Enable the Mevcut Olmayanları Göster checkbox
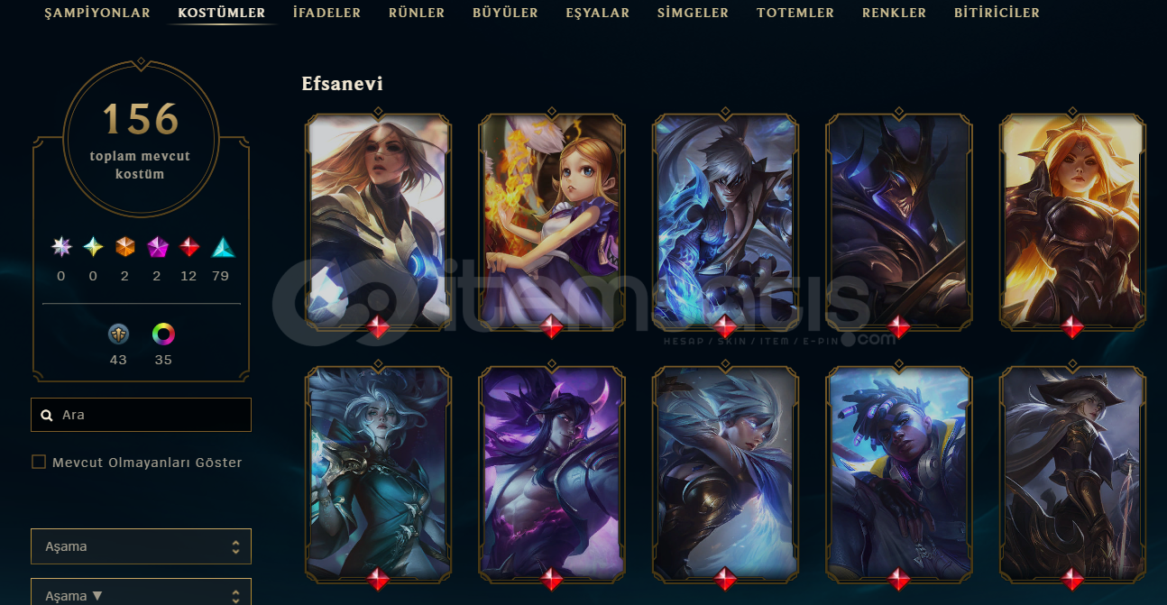 pos(39,463)
